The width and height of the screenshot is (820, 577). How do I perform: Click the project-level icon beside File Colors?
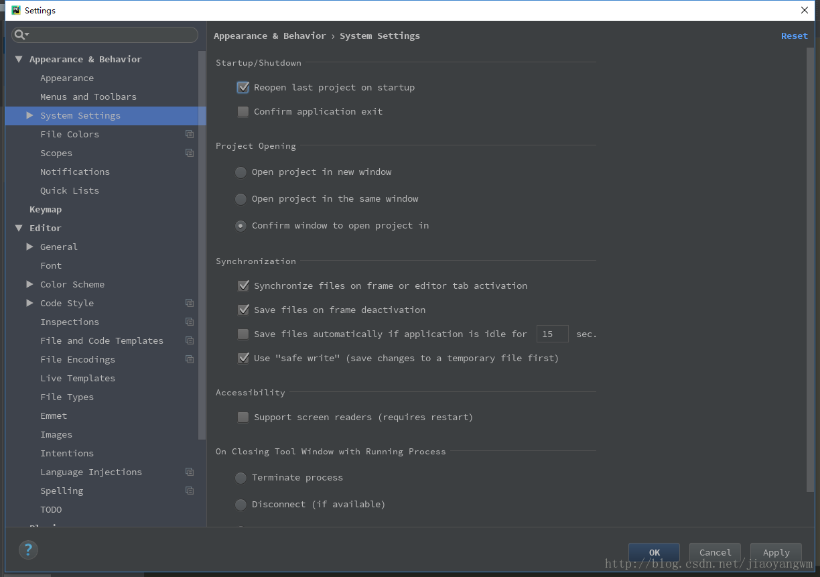(x=190, y=134)
